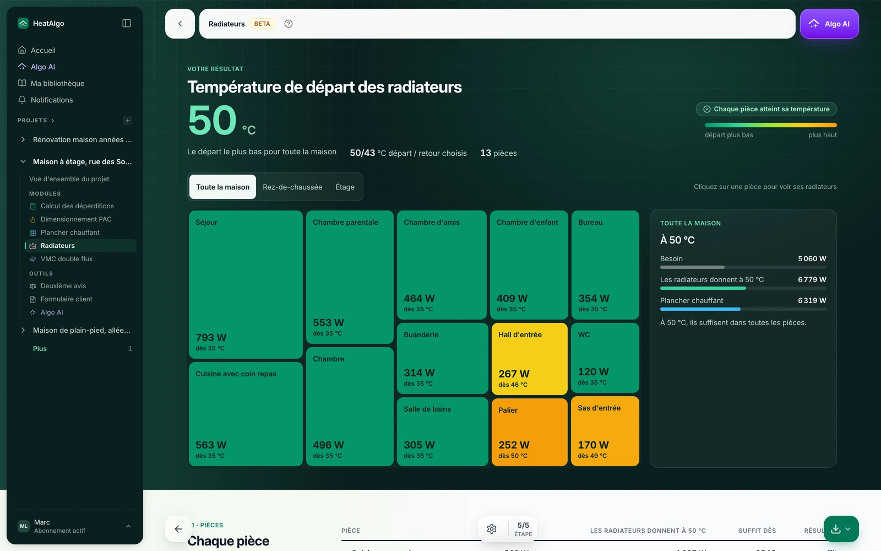The height and width of the screenshot is (551, 881).
Task: Click the BETA badge
Action: tap(262, 24)
